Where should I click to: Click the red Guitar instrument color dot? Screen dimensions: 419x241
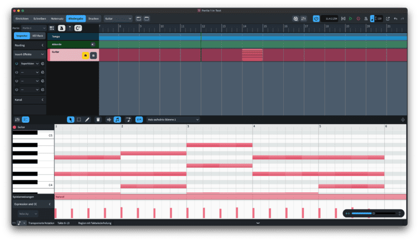[x=15, y=127]
